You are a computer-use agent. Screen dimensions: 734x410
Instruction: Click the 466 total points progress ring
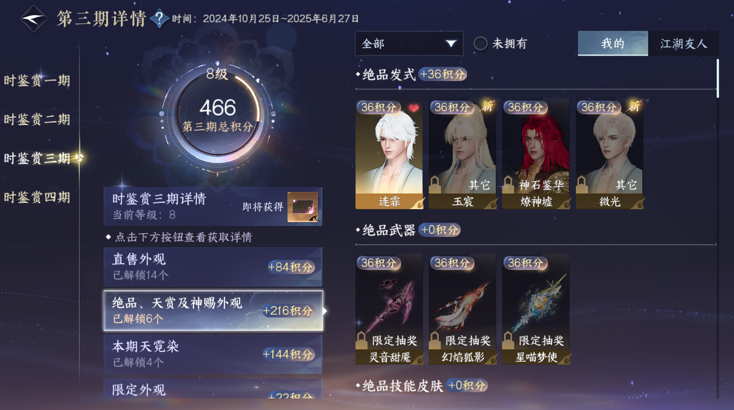pos(217,116)
